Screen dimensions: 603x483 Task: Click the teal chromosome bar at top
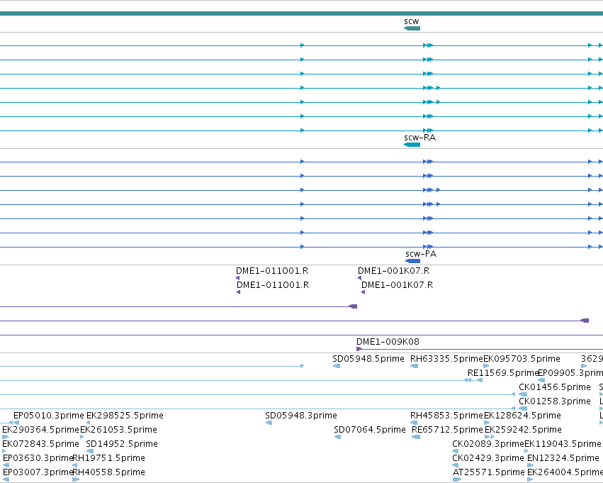pos(302,13)
